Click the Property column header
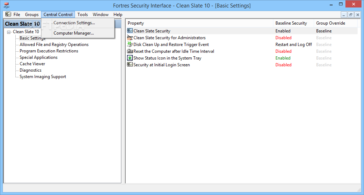Image resolution: width=364 pixels, height=195 pixels. tap(199, 23)
